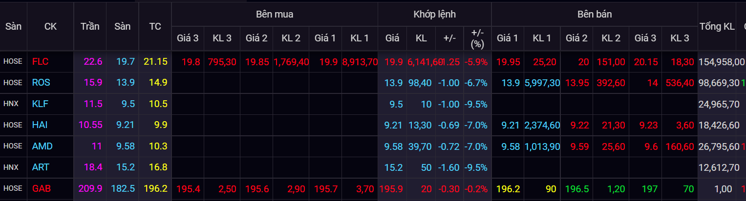Select the Khớp lệnh header group
Screen dimensions: 746x201
point(434,14)
